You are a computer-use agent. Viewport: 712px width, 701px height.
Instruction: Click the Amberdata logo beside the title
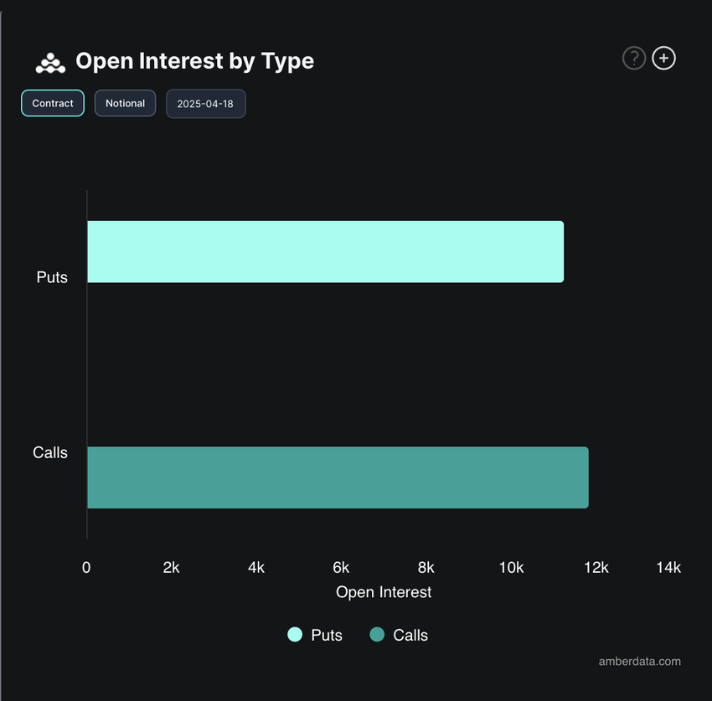point(50,63)
